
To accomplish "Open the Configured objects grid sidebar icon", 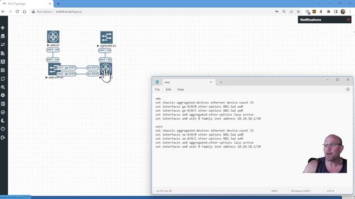I will [3, 70].
